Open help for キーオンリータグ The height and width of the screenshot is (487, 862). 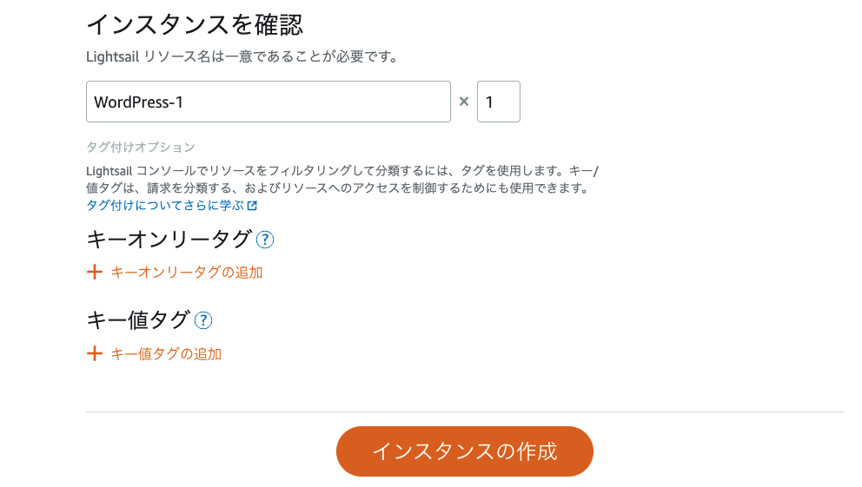click(x=265, y=240)
